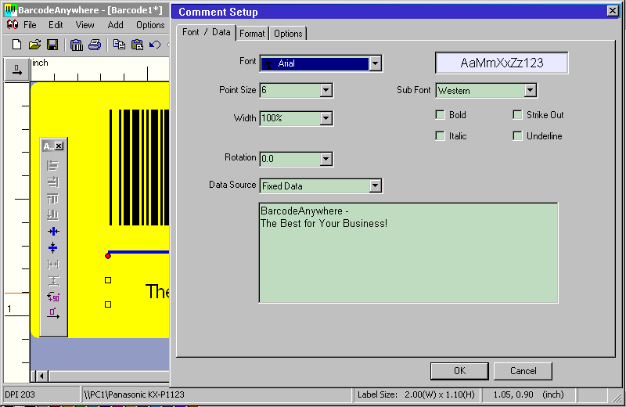Image resolution: width=626 pixels, height=407 pixels.
Task: Click the print preview icon
Action: [76, 45]
